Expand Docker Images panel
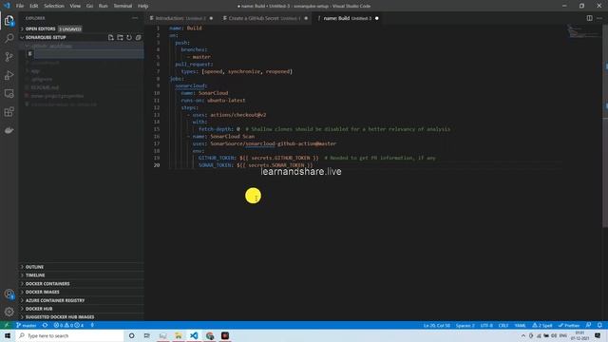 [x=82, y=292]
